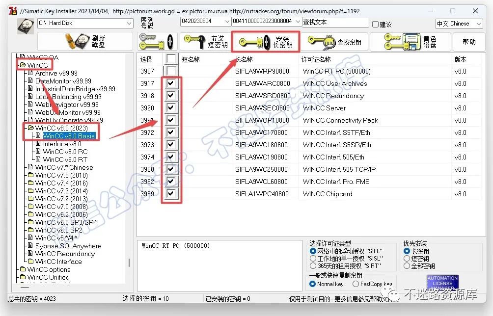The height and width of the screenshot is (316, 493).
Task: Open WinCC v7.2 (2013) folder
Action: pos(61,199)
